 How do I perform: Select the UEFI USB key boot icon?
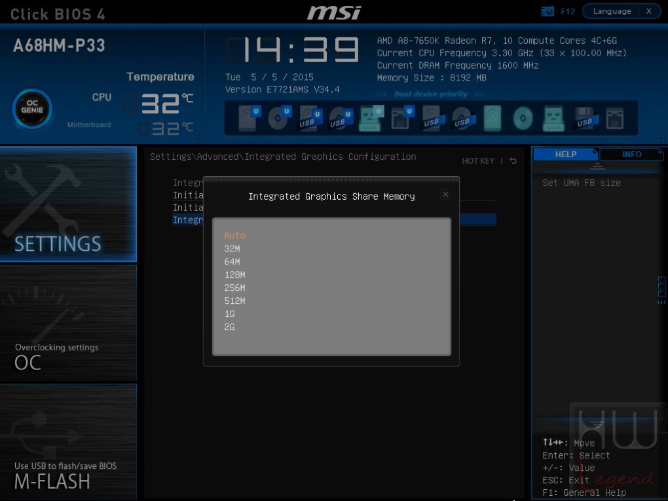click(x=371, y=118)
